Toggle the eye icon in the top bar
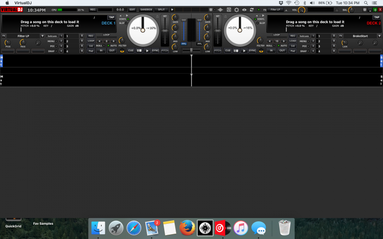The width and height of the screenshot is (383, 239). tap(244, 10)
